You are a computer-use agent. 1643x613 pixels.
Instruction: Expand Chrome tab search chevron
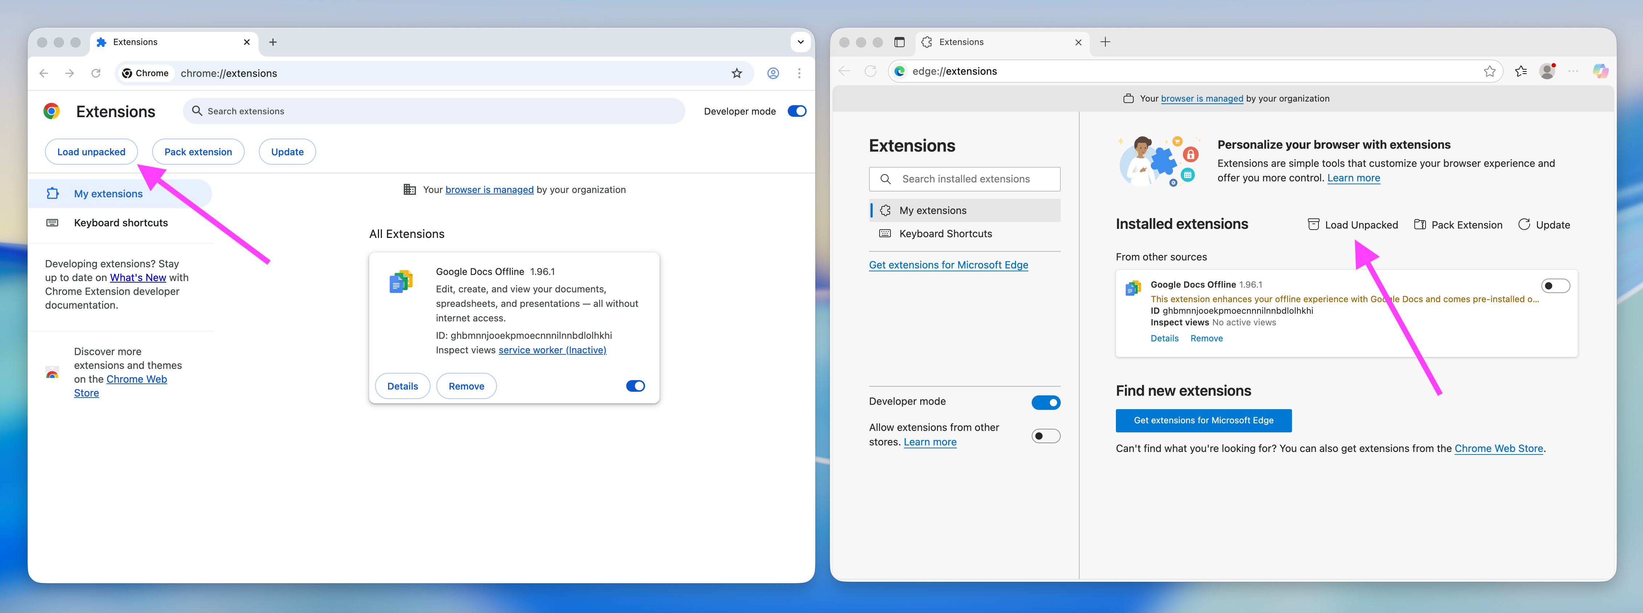pos(800,42)
